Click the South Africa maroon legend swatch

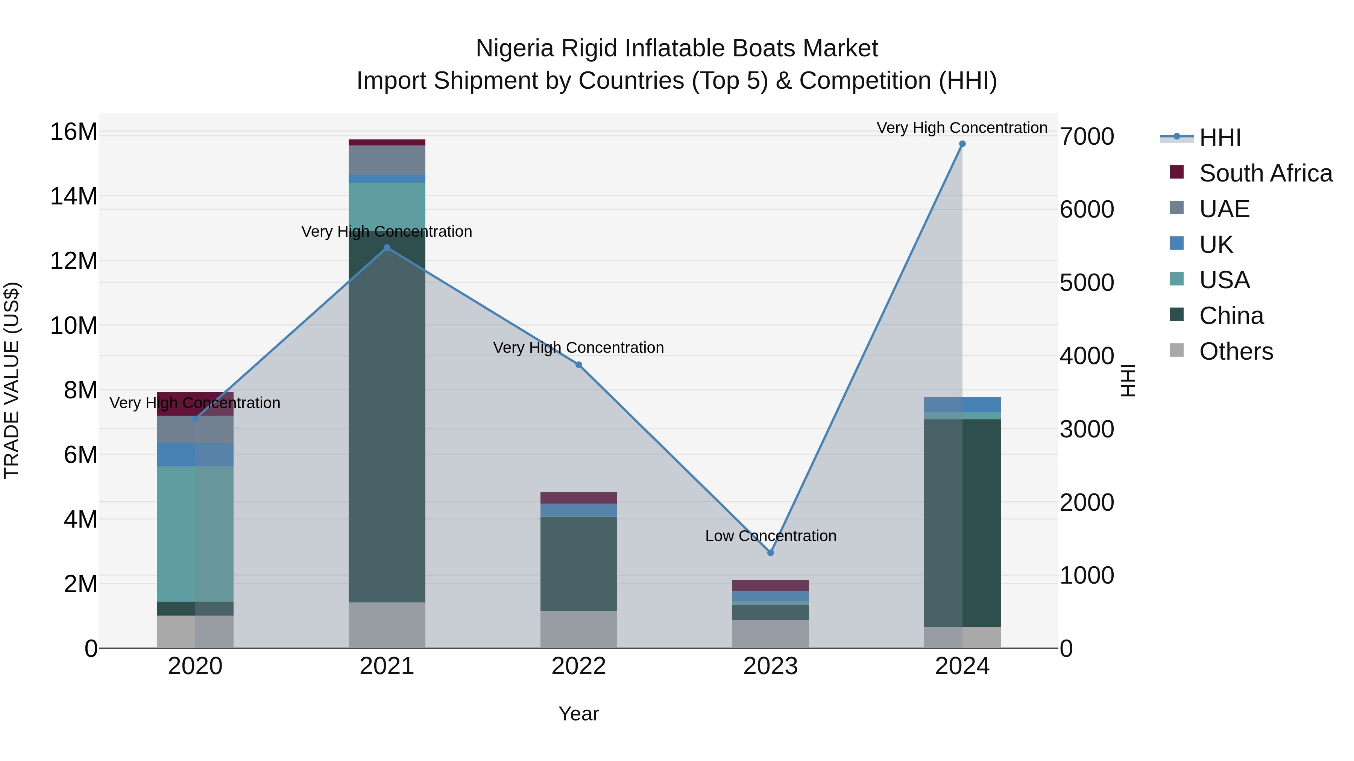(1177, 172)
